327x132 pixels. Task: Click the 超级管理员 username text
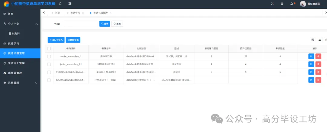pyautogui.click(x=314, y=4)
